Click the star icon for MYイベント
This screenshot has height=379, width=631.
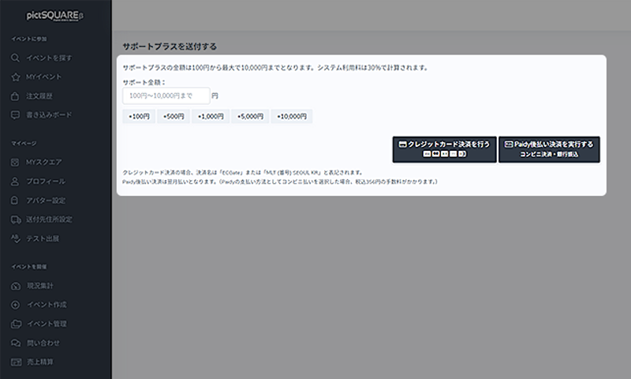point(16,77)
